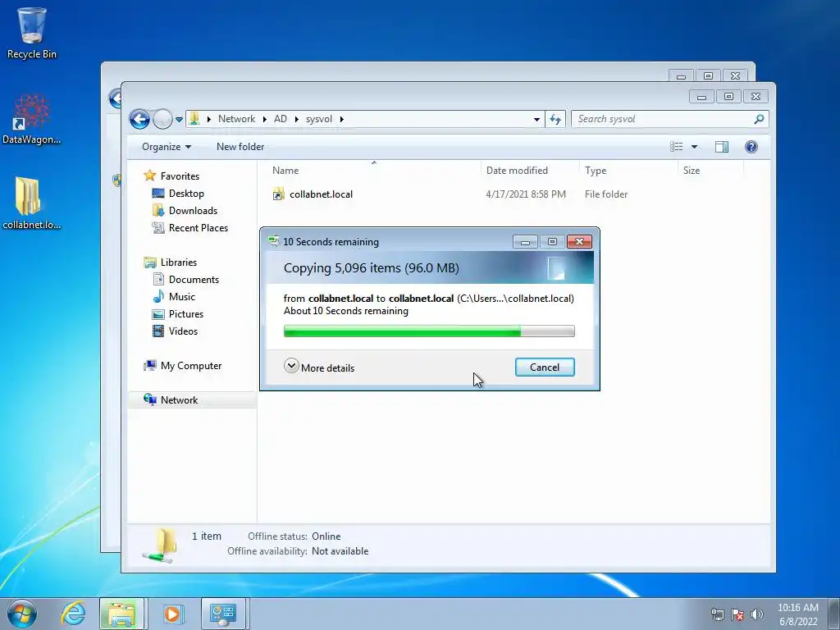Create a New folder from the toolbar
The width and height of the screenshot is (840, 630).
pyautogui.click(x=240, y=147)
